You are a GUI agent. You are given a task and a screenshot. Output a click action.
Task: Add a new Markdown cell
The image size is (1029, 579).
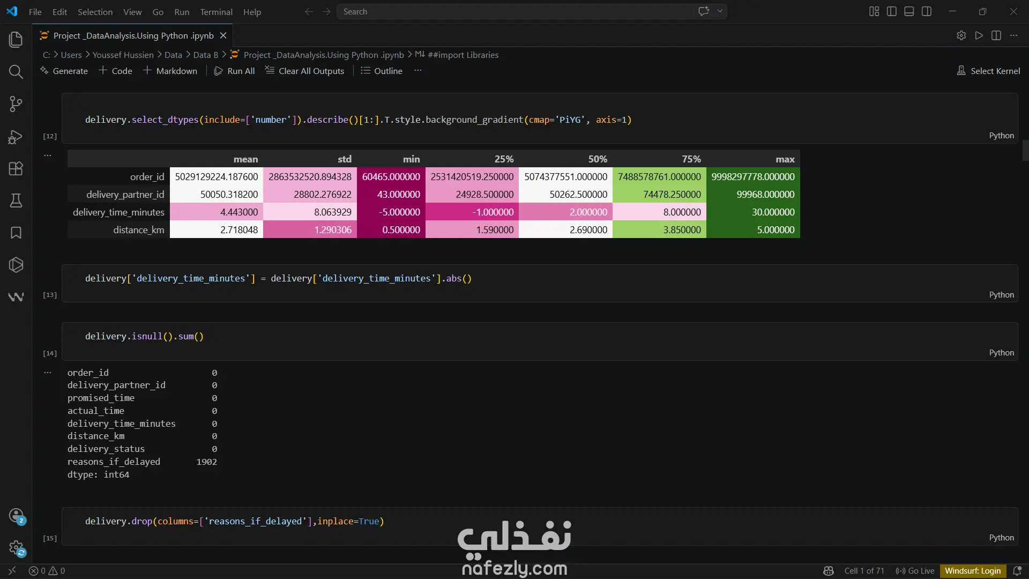[x=170, y=71]
